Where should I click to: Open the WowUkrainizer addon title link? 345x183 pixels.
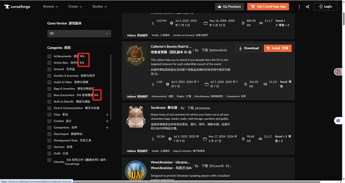171,165
